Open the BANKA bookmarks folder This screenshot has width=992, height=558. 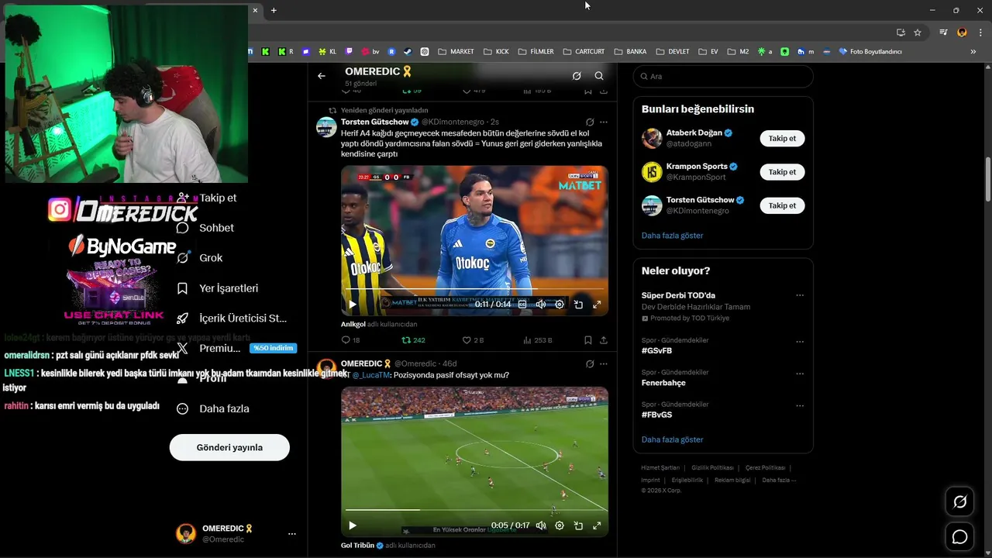point(630,52)
